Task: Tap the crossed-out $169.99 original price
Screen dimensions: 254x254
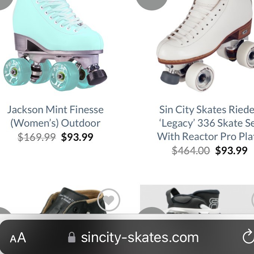Action: pyautogui.click(x=37, y=137)
